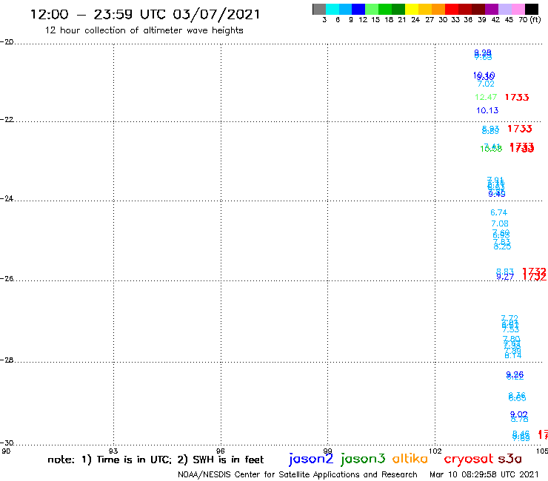Select the 'Mar 10 08:29:58 UTC 2021' timestamp

pos(484,474)
